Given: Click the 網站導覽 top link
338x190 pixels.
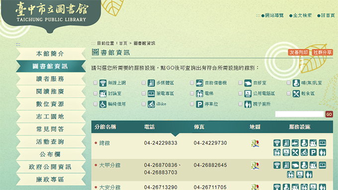Looking at the screenshot, I should (x=272, y=15).
